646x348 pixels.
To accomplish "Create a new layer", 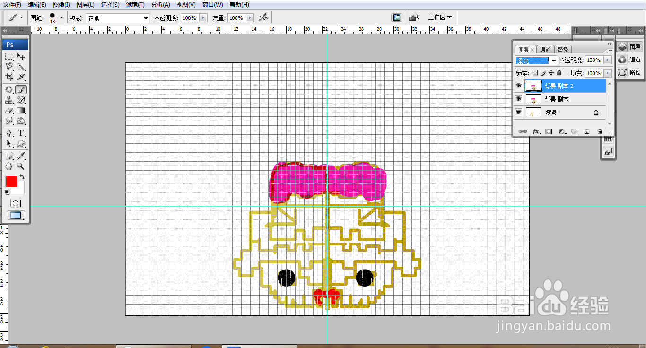I will 587,131.
